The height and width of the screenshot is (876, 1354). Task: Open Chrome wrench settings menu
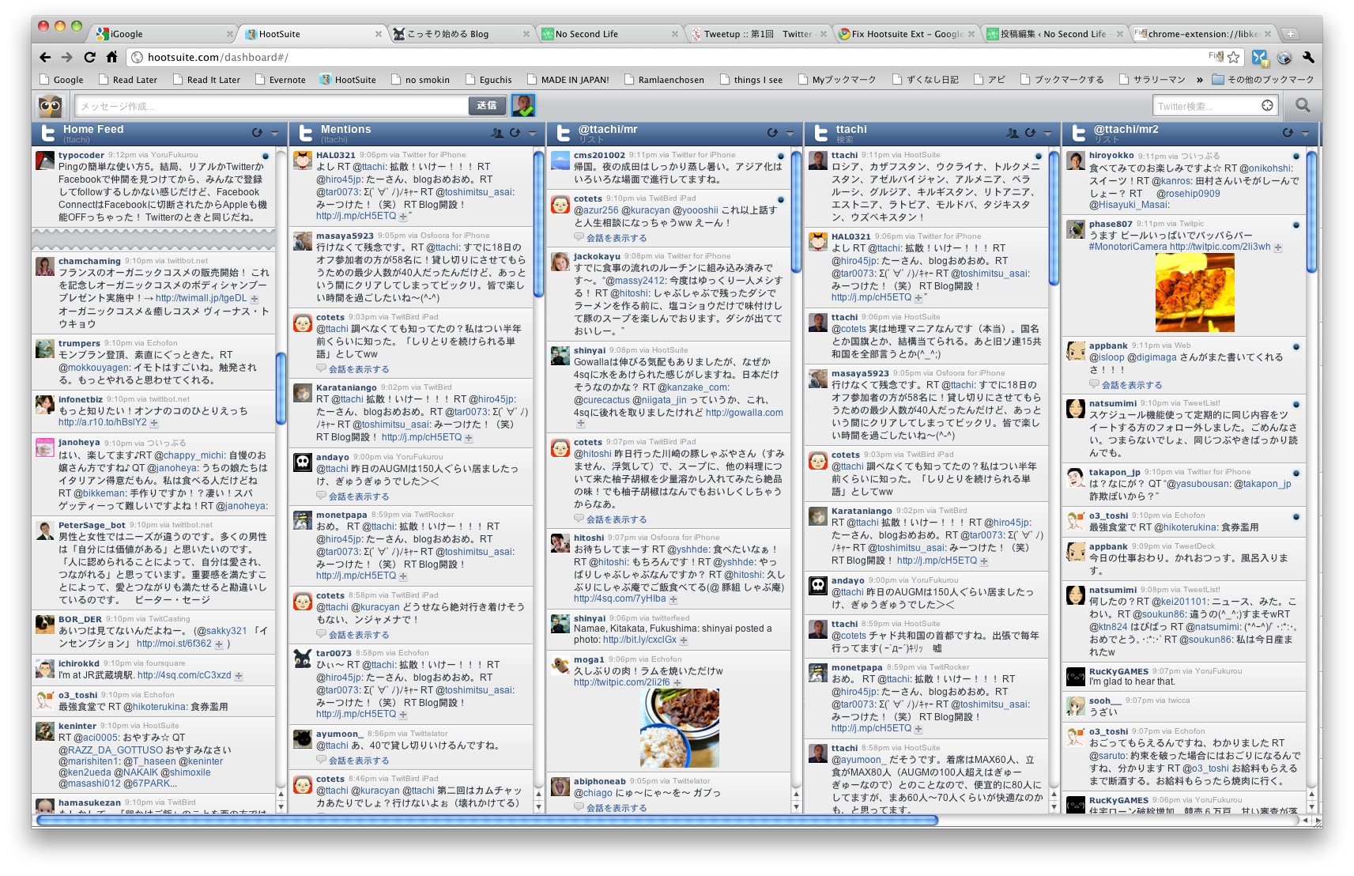tap(1308, 57)
